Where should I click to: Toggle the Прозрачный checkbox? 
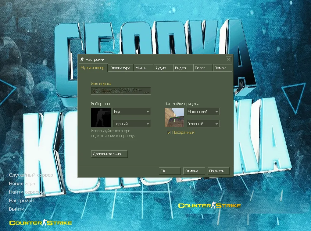tap(169, 133)
